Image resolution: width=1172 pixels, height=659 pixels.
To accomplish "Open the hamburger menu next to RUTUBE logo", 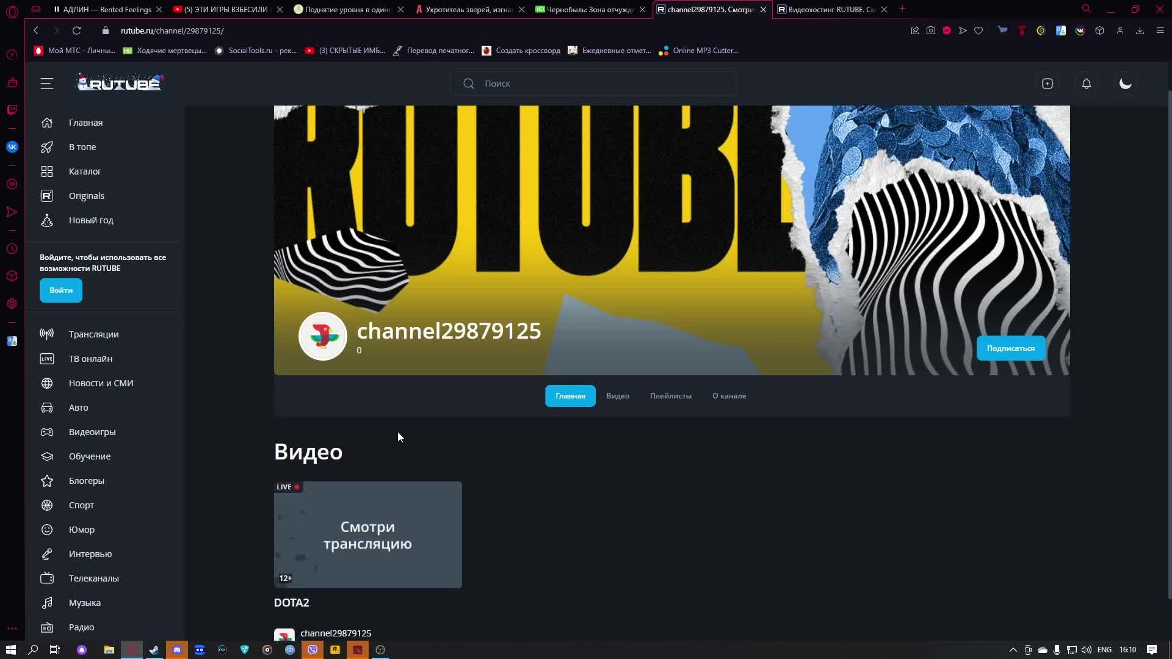I will pos(47,84).
